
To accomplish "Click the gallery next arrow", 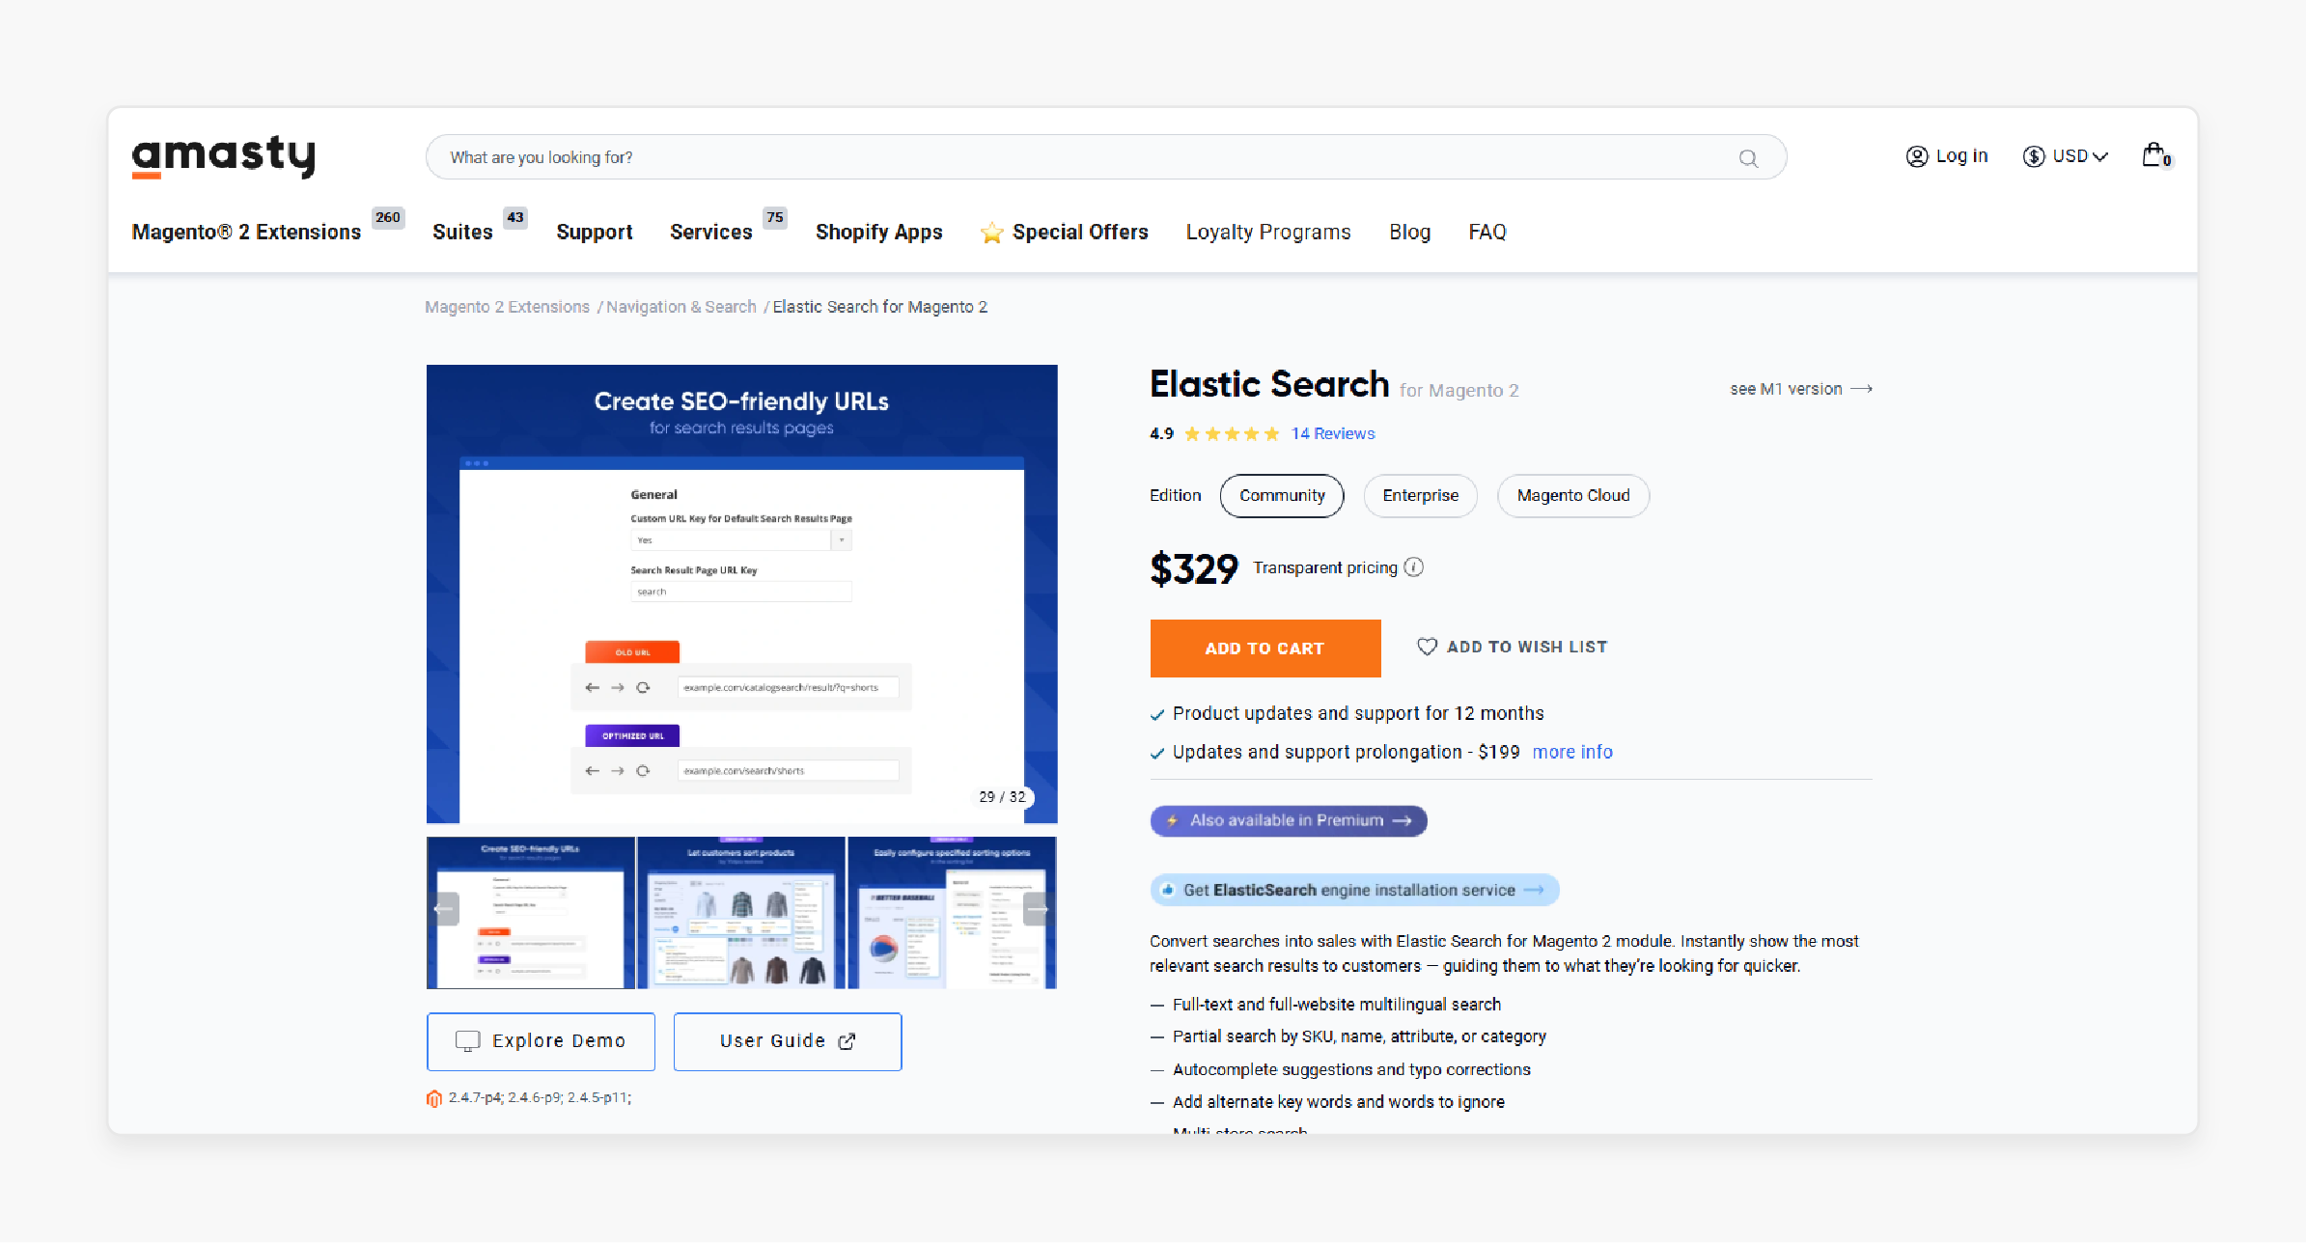I will coord(1038,909).
